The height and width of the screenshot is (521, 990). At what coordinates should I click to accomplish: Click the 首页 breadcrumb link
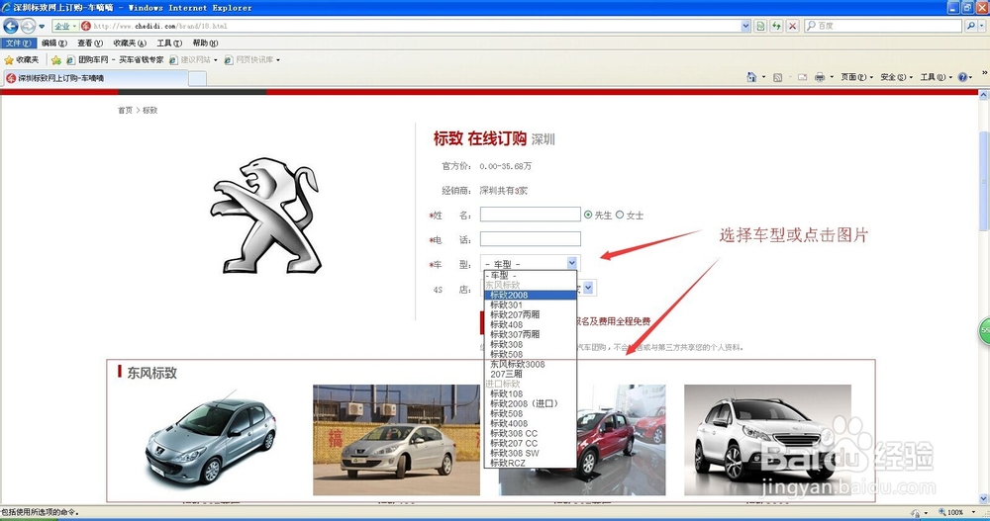coord(125,111)
